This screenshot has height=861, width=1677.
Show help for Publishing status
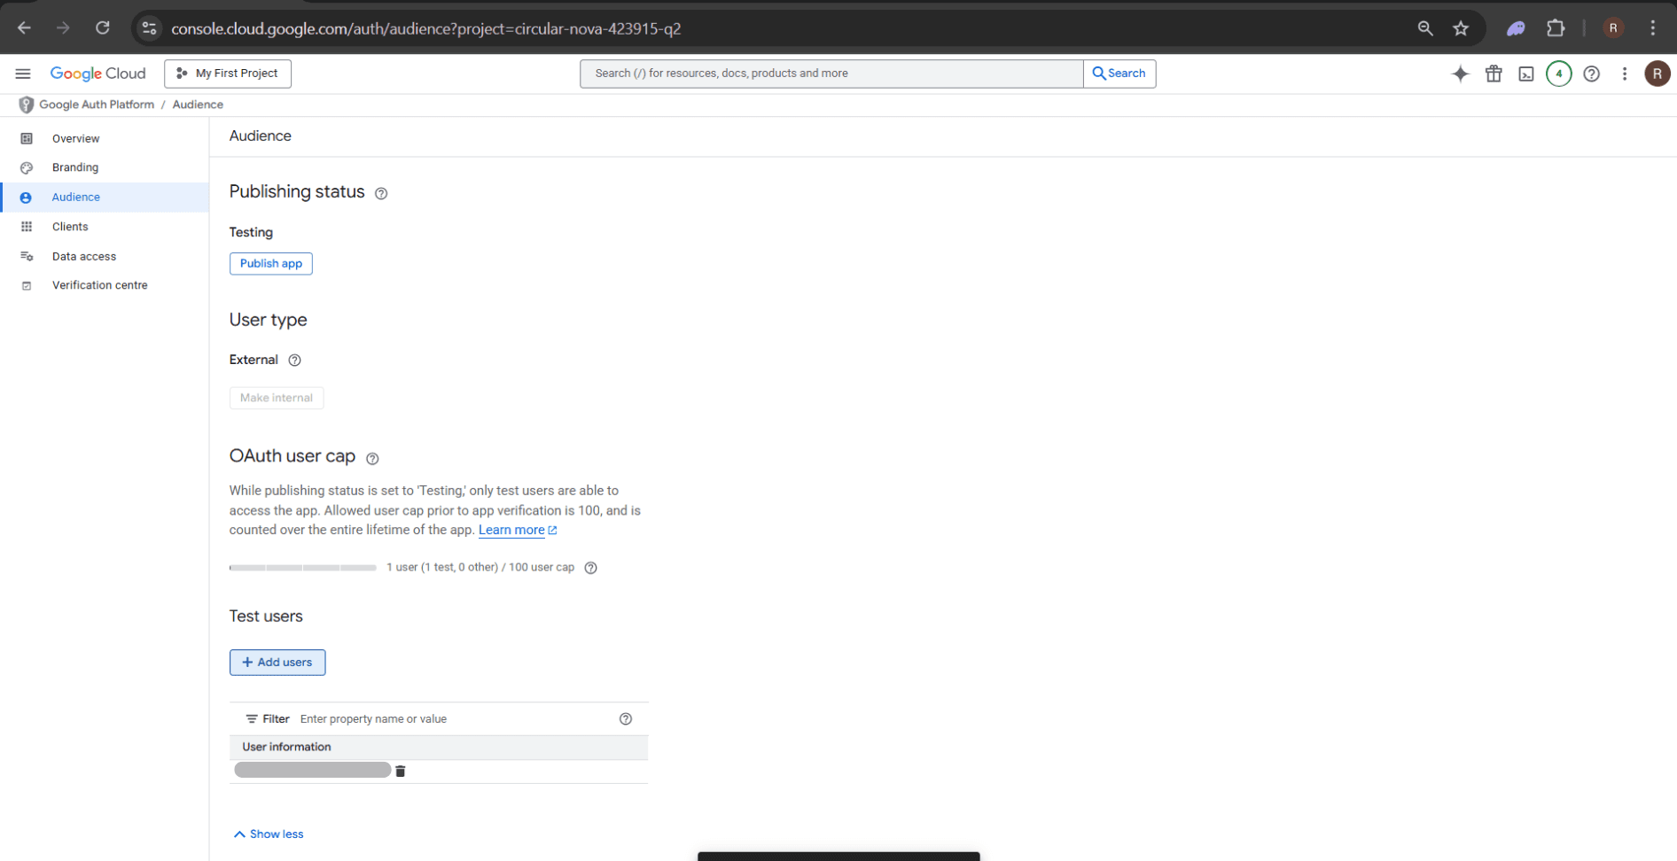381,193
